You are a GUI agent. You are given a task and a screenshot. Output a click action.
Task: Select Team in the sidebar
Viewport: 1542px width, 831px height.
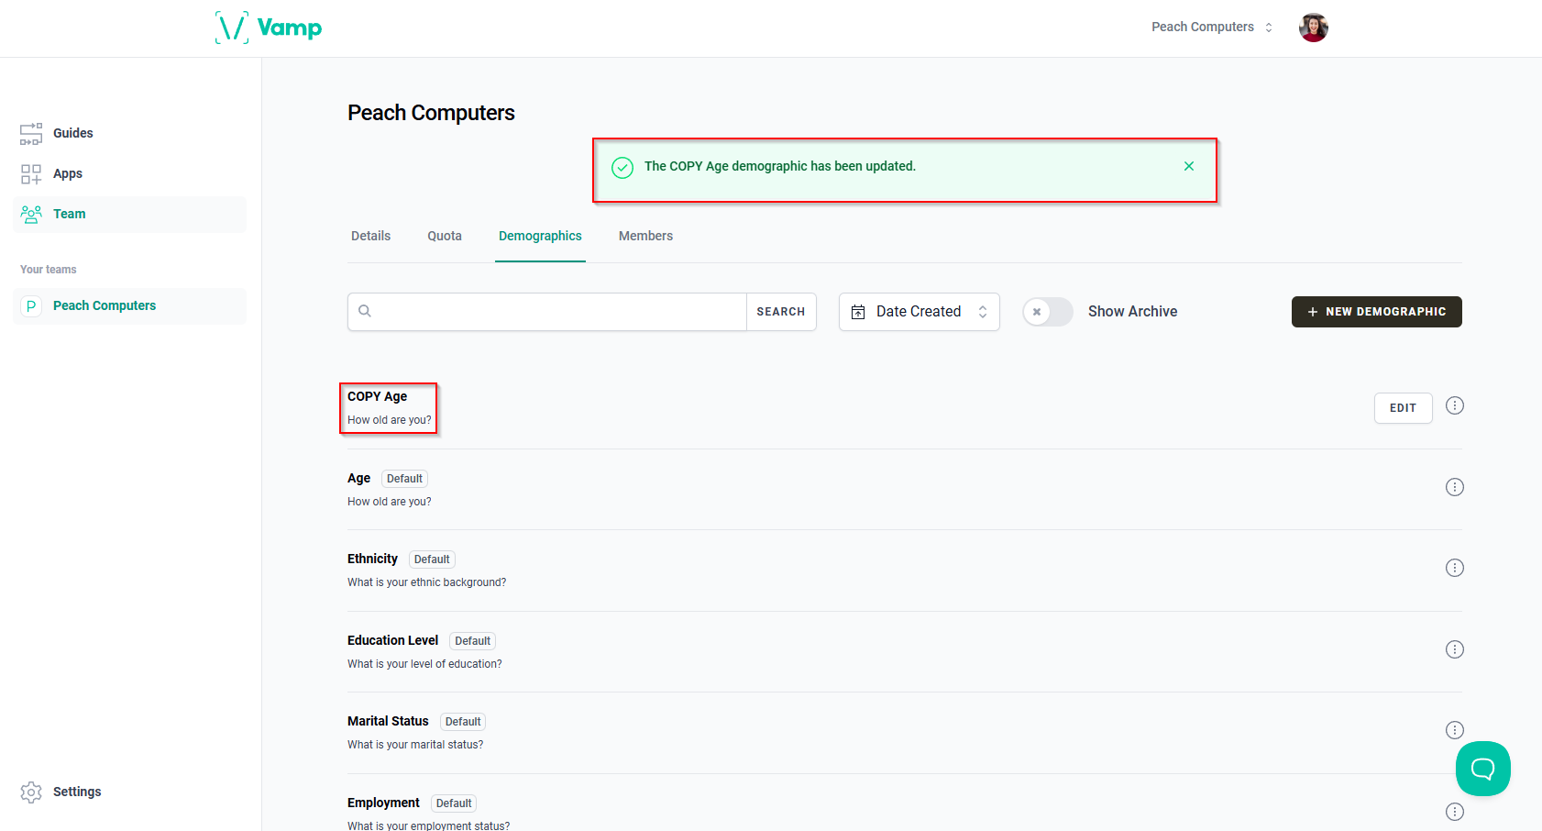pyautogui.click(x=130, y=215)
